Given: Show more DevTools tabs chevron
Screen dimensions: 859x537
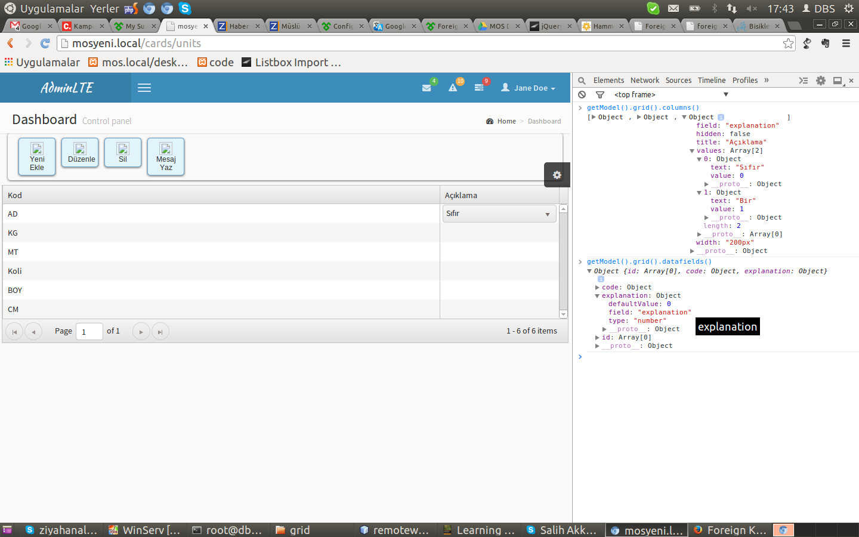Looking at the screenshot, I should [767, 81].
